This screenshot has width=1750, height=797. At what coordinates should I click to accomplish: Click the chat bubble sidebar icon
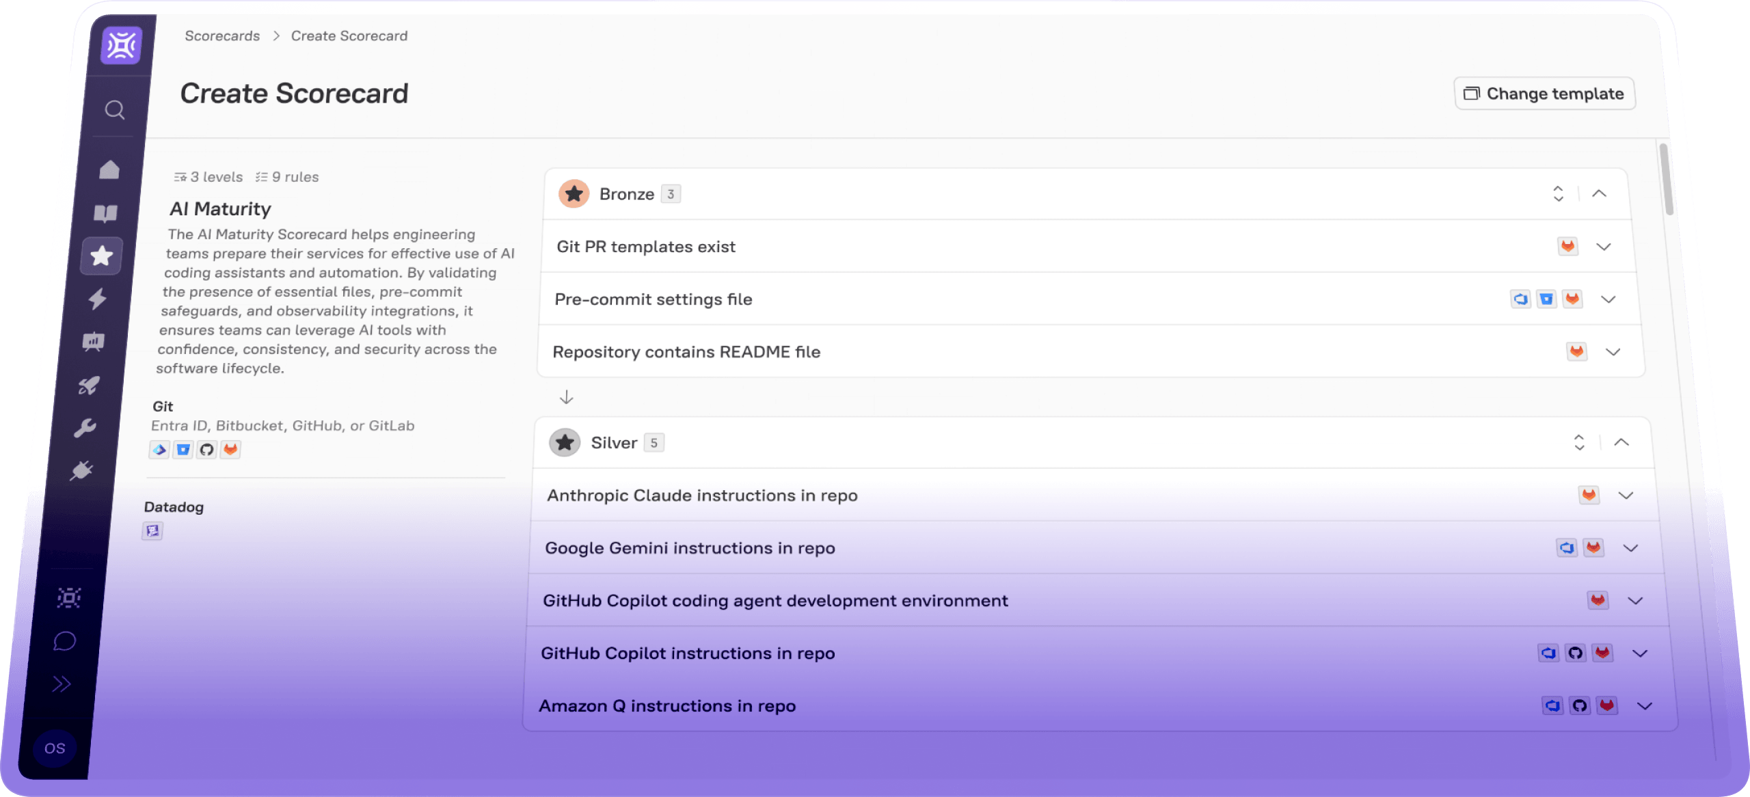(64, 641)
